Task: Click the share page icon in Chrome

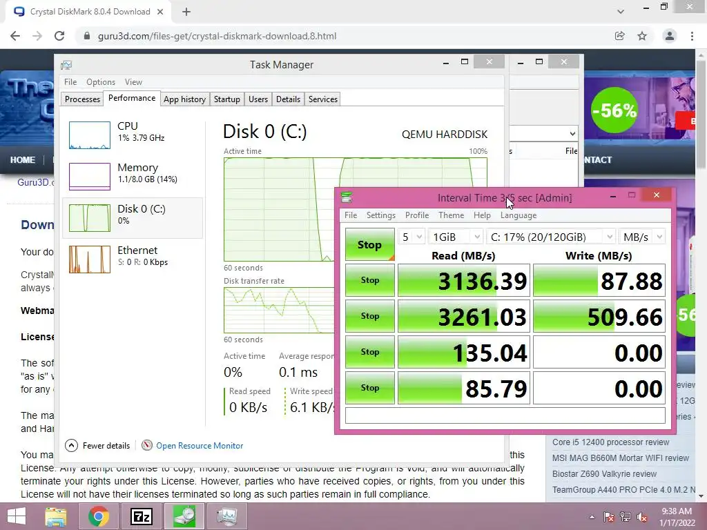Action: click(620, 36)
